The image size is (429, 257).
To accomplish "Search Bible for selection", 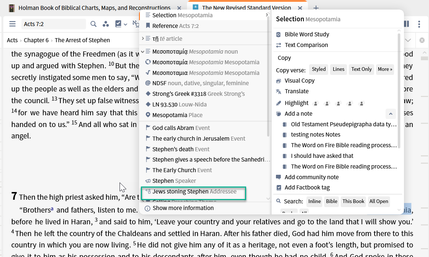I will point(331,201).
